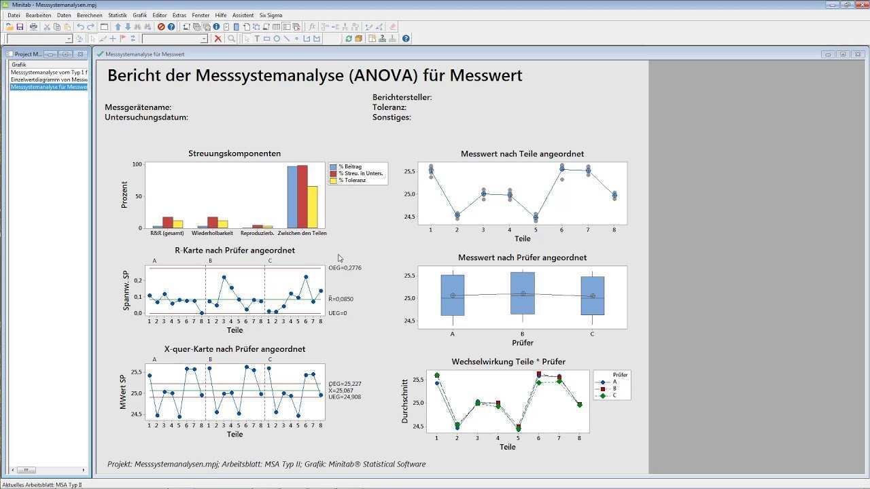Select the Rectangle drawing tool
The image size is (870, 489).
click(266, 39)
